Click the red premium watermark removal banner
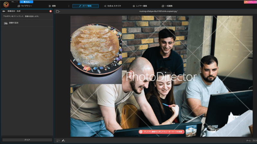This screenshot has height=144, width=257. (162, 132)
